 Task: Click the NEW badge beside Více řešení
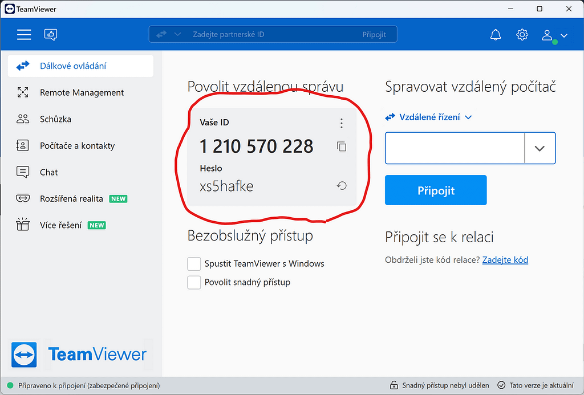[x=97, y=225]
